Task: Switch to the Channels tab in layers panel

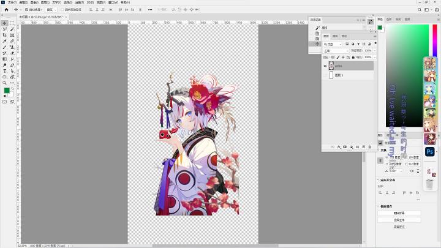Action: (335, 36)
